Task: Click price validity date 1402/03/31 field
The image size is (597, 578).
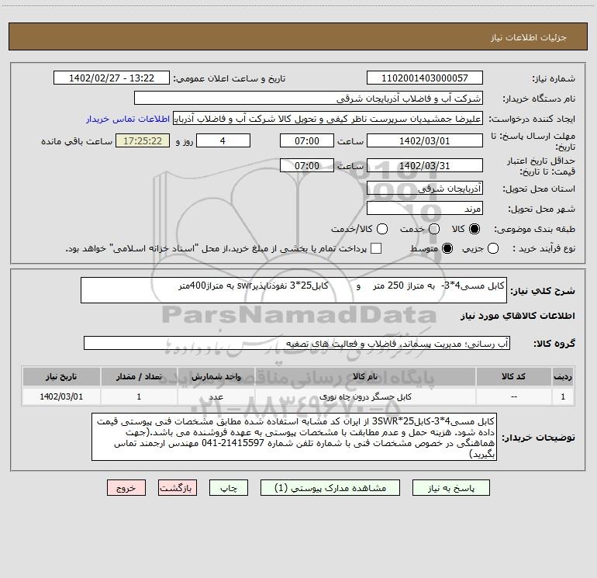Action: pyautogui.click(x=425, y=165)
